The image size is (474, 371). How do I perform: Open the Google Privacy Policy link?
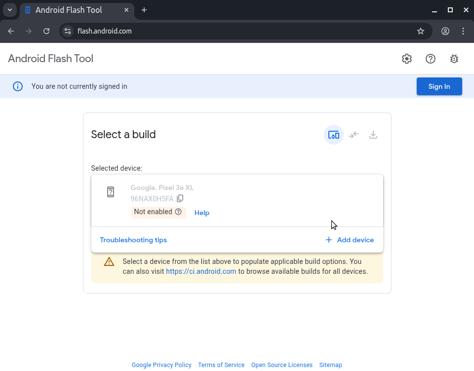161,365
